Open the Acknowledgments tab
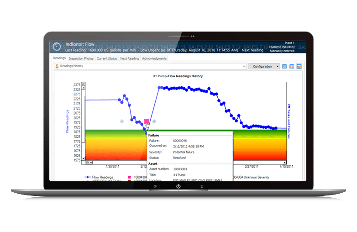Viewport: 357px width, 232px height. click(154, 58)
